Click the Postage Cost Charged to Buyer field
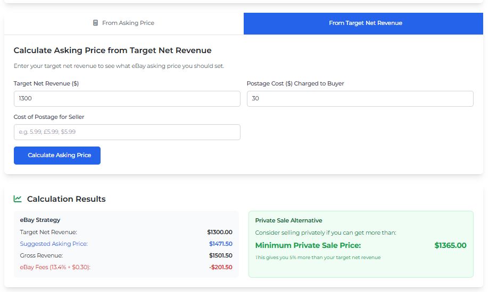 [360, 99]
